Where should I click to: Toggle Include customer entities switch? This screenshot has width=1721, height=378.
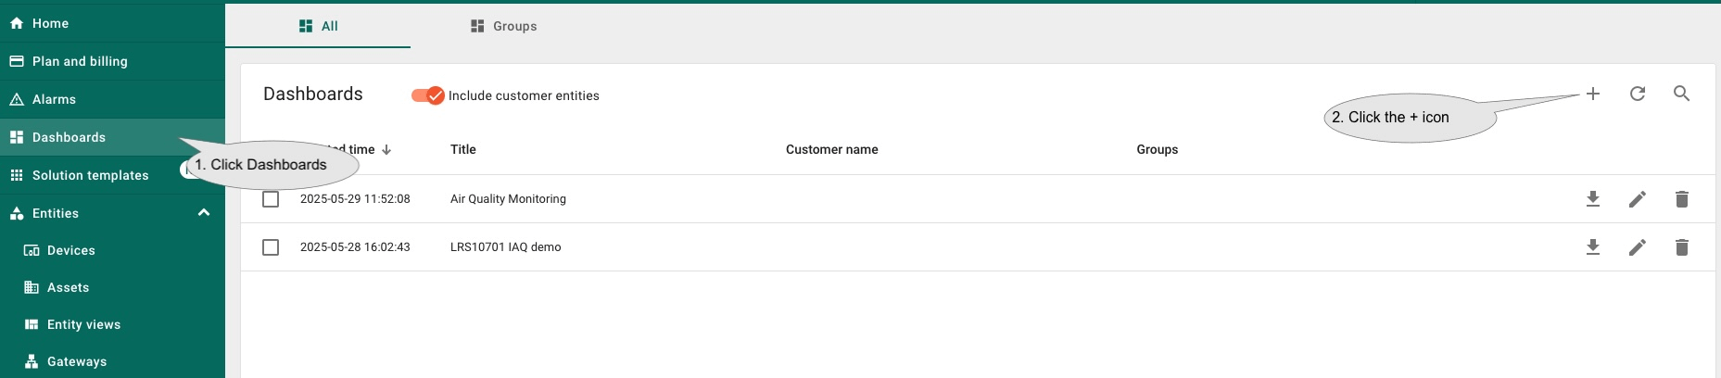427,95
